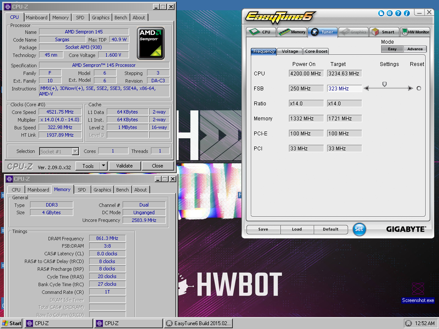439x329 pixels.
Task: Switch to the Core Boost sub-tab
Action: [x=316, y=51]
